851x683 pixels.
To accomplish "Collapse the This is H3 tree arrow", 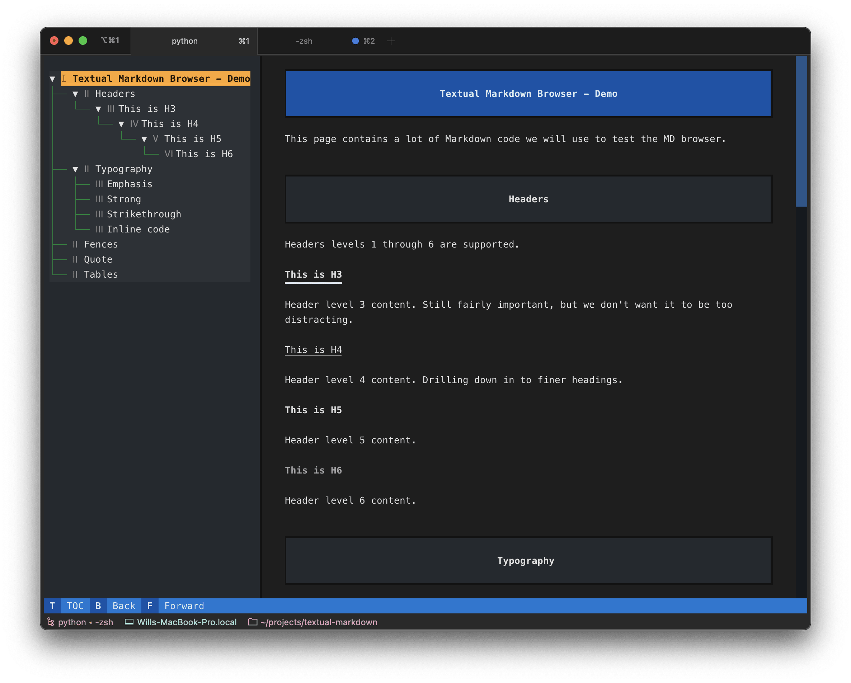I will (98, 109).
